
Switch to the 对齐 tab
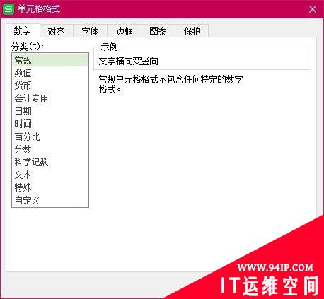[x=56, y=31]
